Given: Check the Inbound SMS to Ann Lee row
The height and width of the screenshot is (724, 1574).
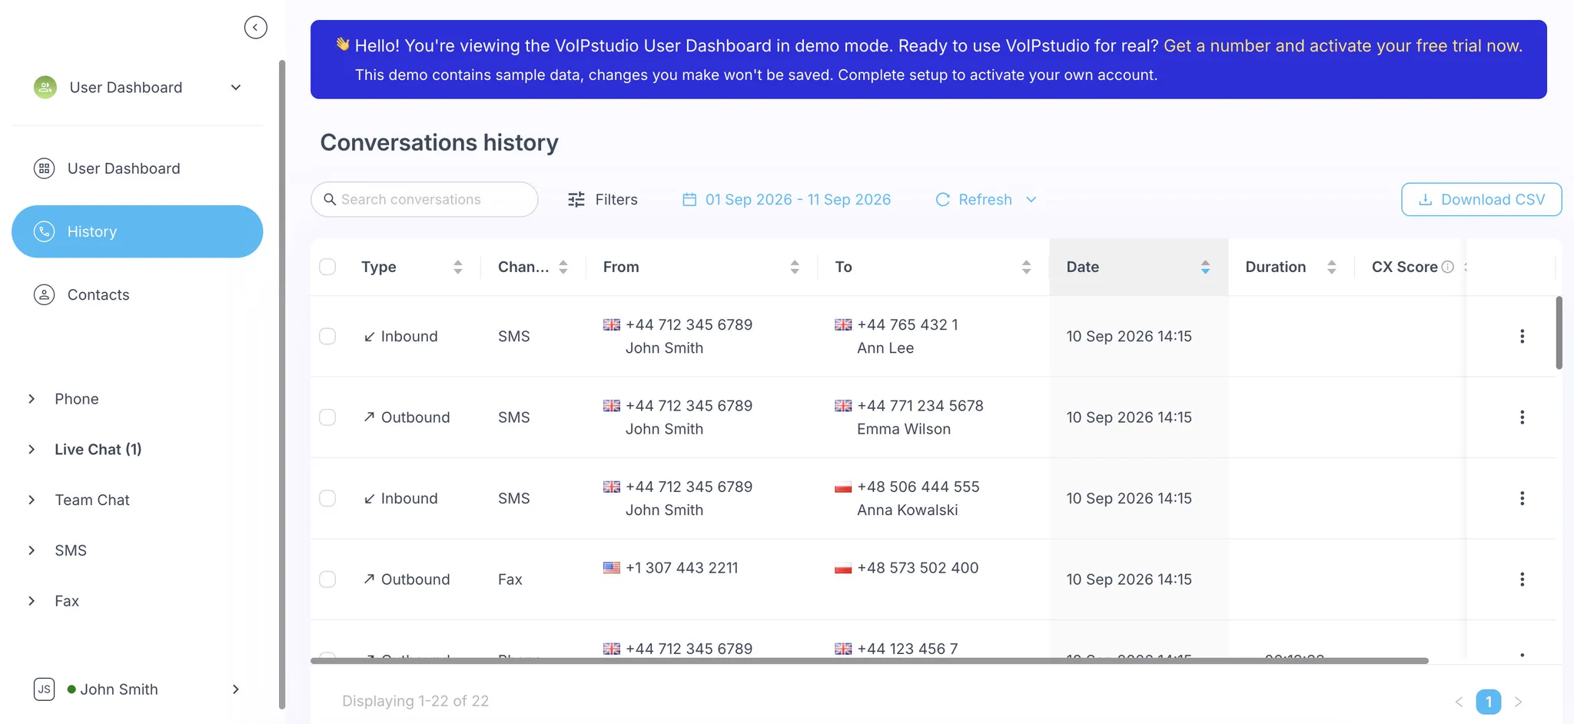Looking at the screenshot, I should click(327, 336).
